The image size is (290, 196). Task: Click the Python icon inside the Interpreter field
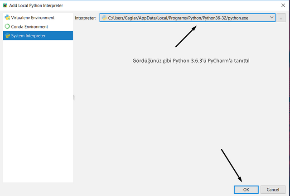click(104, 18)
